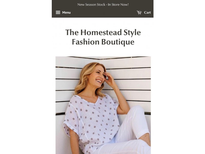
Task: Click the dark header bar between Menu and Cart
Action: [103, 13]
